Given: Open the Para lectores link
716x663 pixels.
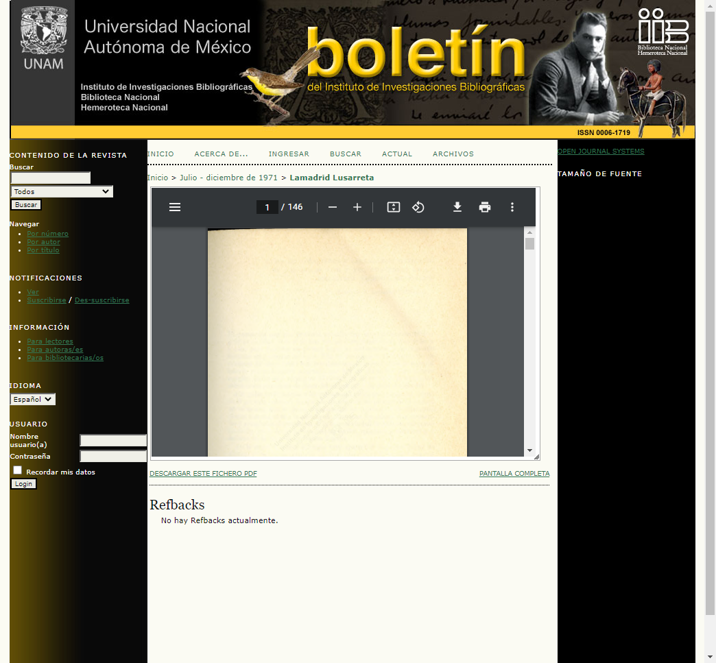Looking at the screenshot, I should (x=50, y=341).
